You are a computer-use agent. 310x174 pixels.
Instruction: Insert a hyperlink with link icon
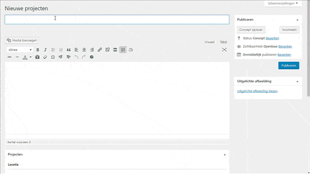(100, 50)
